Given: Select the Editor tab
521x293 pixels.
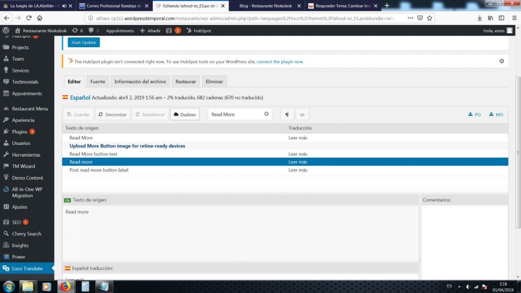Looking at the screenshot, I should (x=74, y=81).
